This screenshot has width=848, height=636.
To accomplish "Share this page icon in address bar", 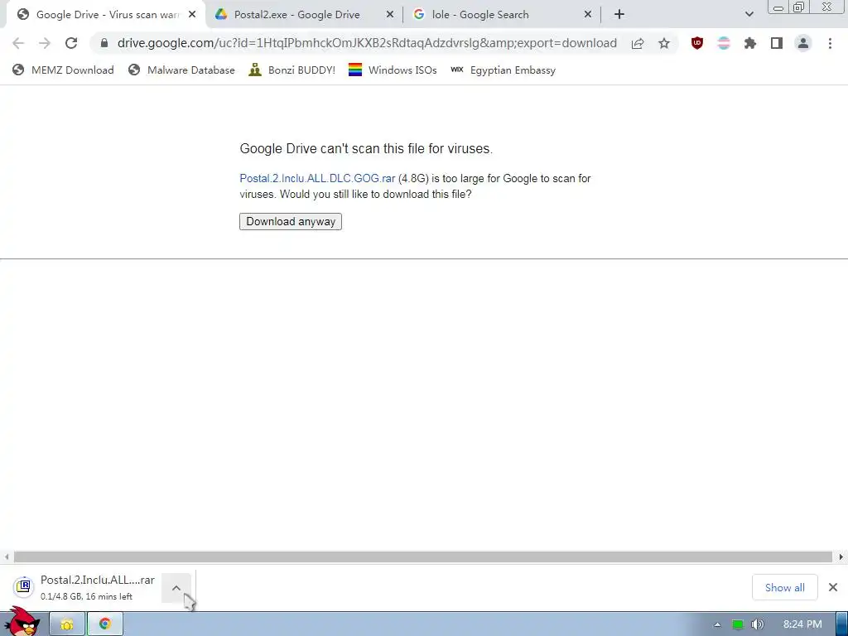I will click(638, 43).
